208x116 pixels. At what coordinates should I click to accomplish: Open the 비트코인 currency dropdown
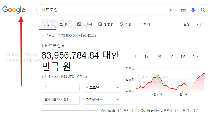102,88
